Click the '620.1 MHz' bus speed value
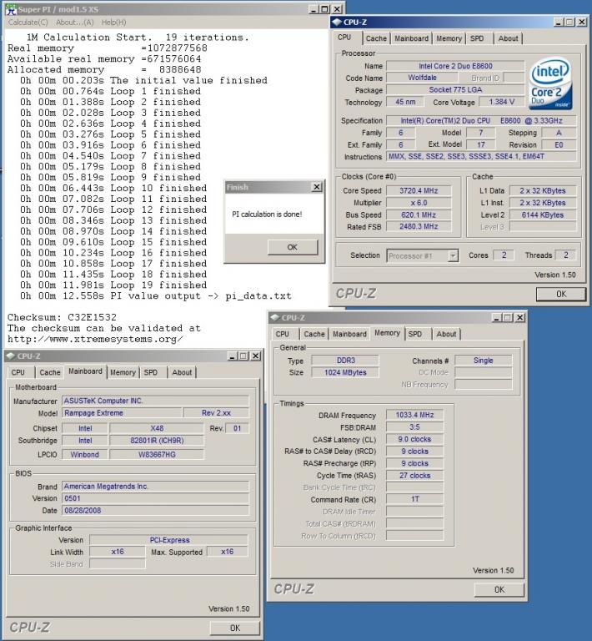The width and height of the screenshot is (592, 641). 419,215
